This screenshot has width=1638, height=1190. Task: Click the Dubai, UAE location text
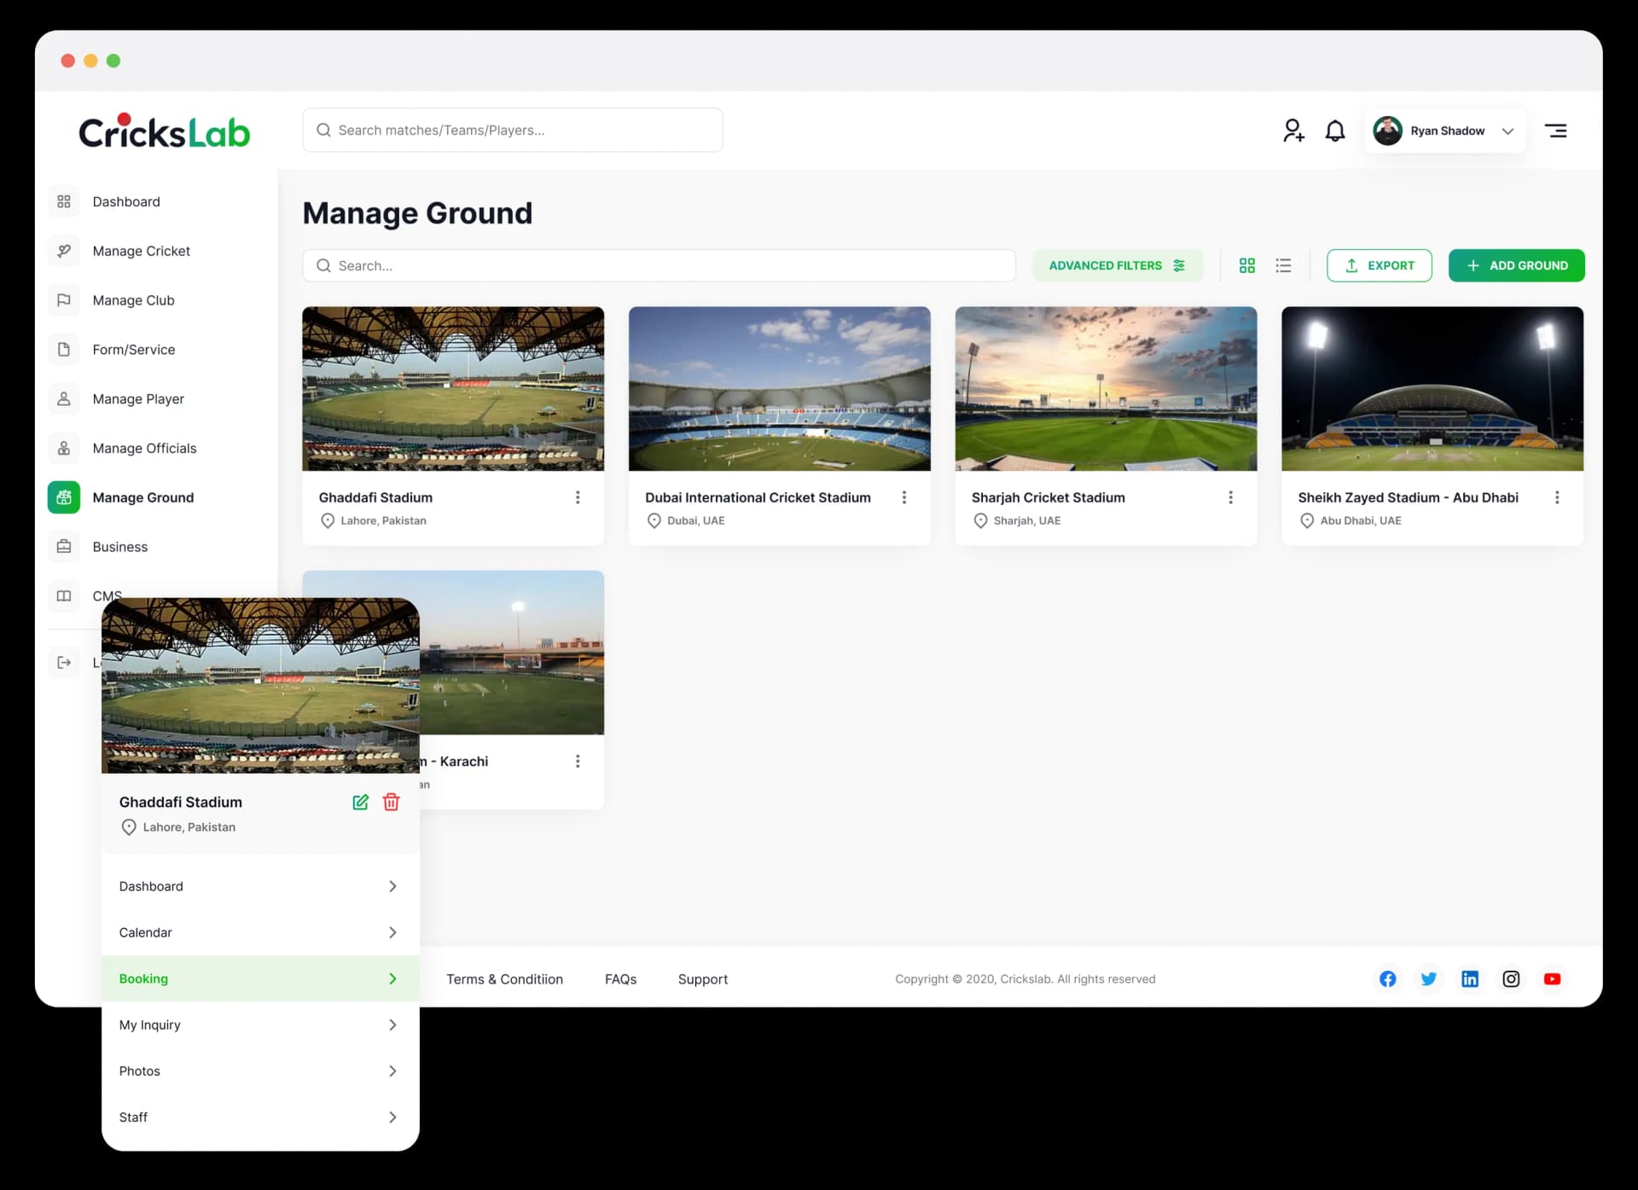696,520
